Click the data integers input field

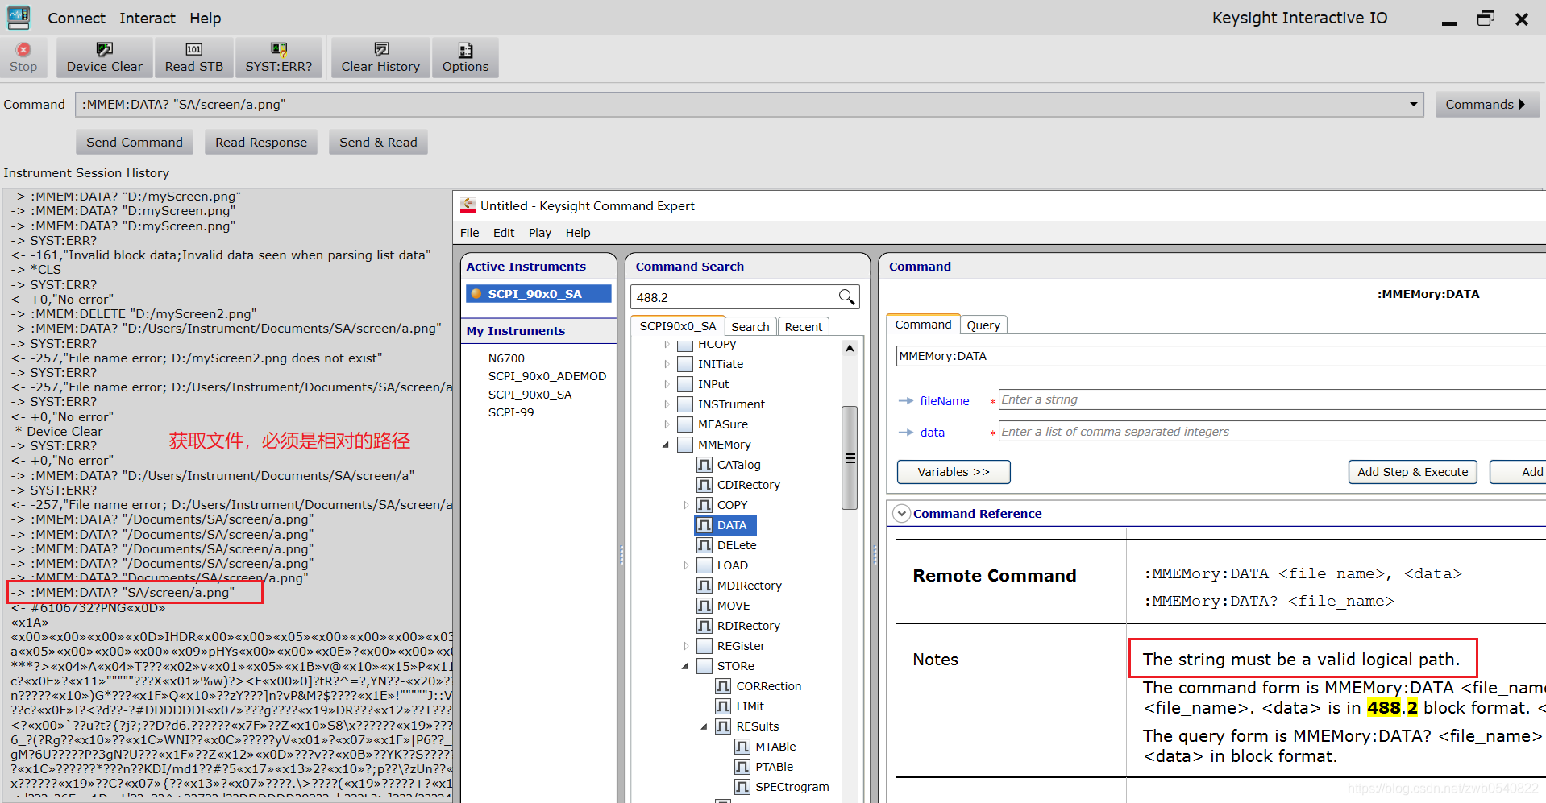1272,432
